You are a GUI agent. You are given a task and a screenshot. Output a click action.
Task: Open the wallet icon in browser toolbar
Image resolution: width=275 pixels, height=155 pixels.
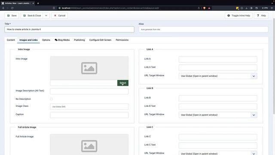tap(257, 8)
